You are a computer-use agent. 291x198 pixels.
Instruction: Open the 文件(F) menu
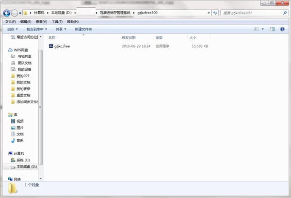pos(10,22)
